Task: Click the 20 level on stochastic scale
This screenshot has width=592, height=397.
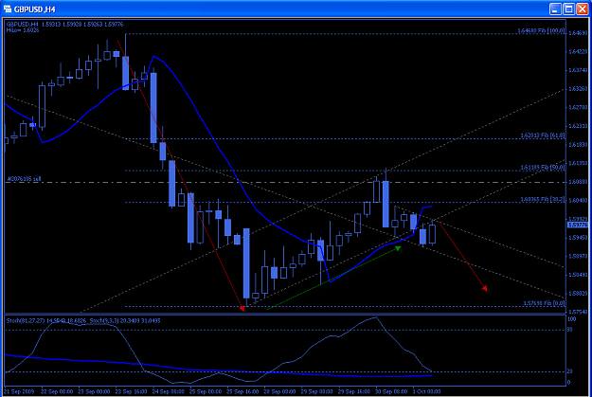Action: coord(569,371)
